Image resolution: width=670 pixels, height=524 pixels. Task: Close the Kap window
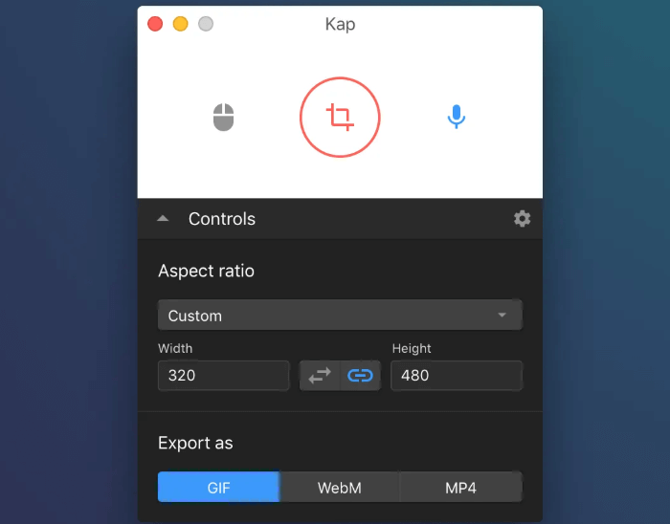point(155,24)
